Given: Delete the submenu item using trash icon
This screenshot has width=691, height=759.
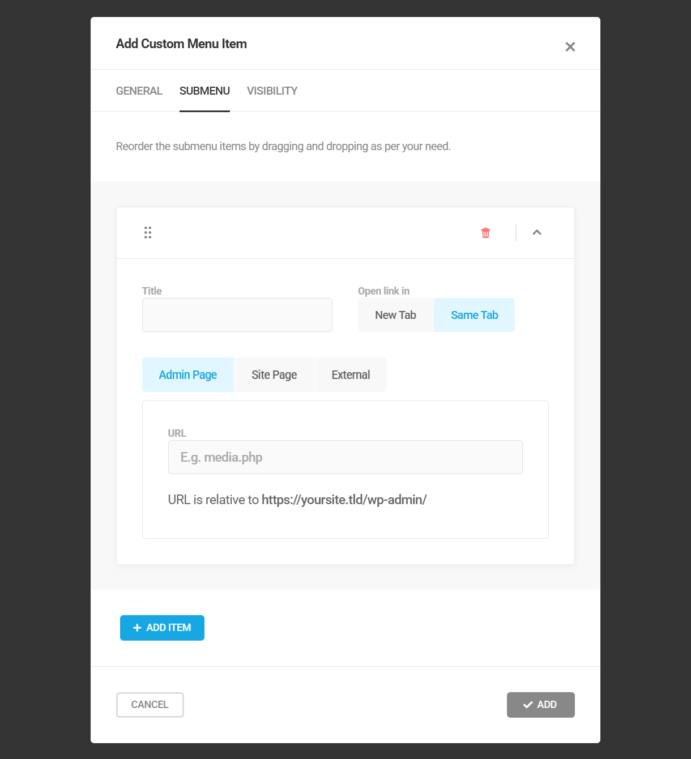Looking at the screenshot, I should tap(485, 232).
